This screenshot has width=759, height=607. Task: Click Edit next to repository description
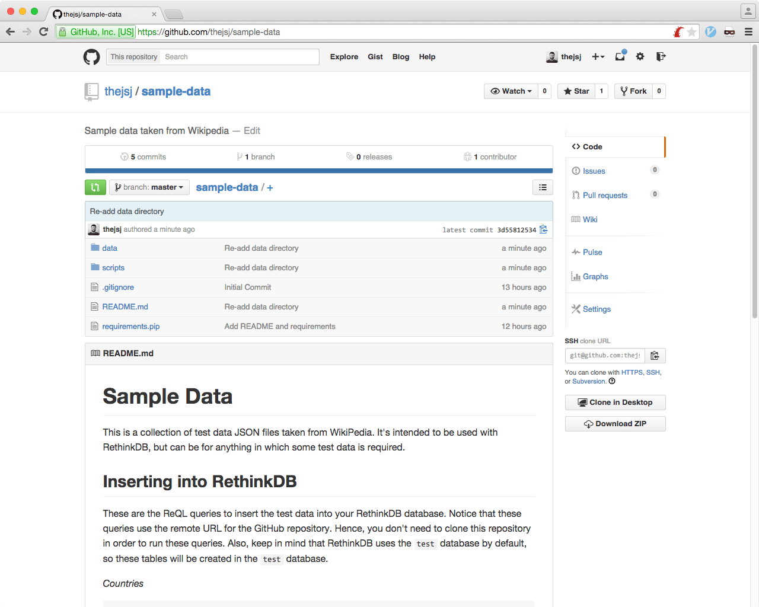(252, 131)
